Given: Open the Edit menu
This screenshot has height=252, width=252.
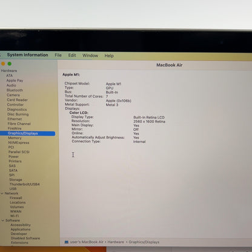Looking at the screenshot, I should [x=72, y=55].
